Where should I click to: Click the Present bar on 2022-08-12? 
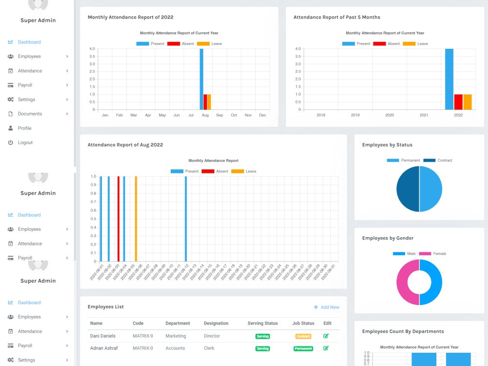click(x=186, y=219)
